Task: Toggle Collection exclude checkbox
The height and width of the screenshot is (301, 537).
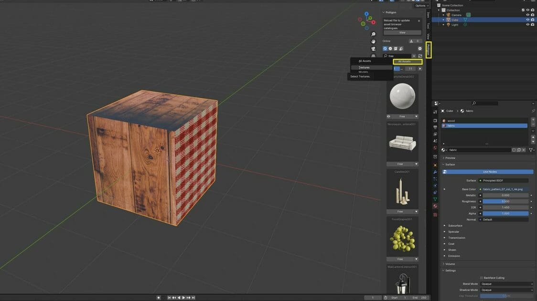Action: [523, 10]
